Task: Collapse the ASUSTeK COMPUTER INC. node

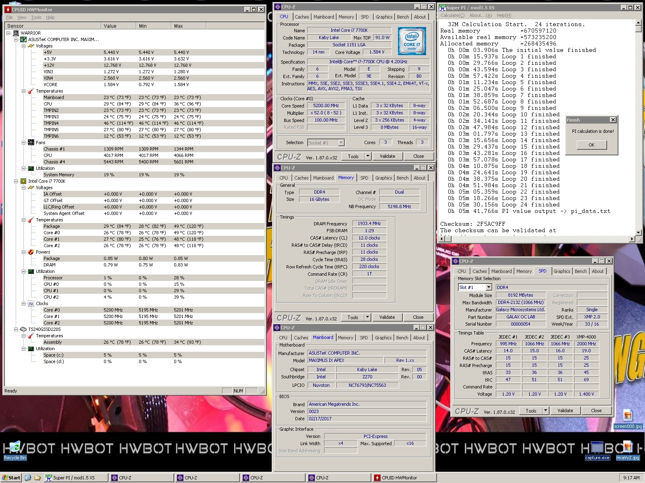Action: [x=16, y=39]
